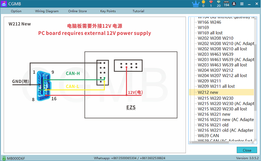The width and height of the screenshot is (261, 161).
Task: Open the Online Store menu
Action: coord(77,11)
